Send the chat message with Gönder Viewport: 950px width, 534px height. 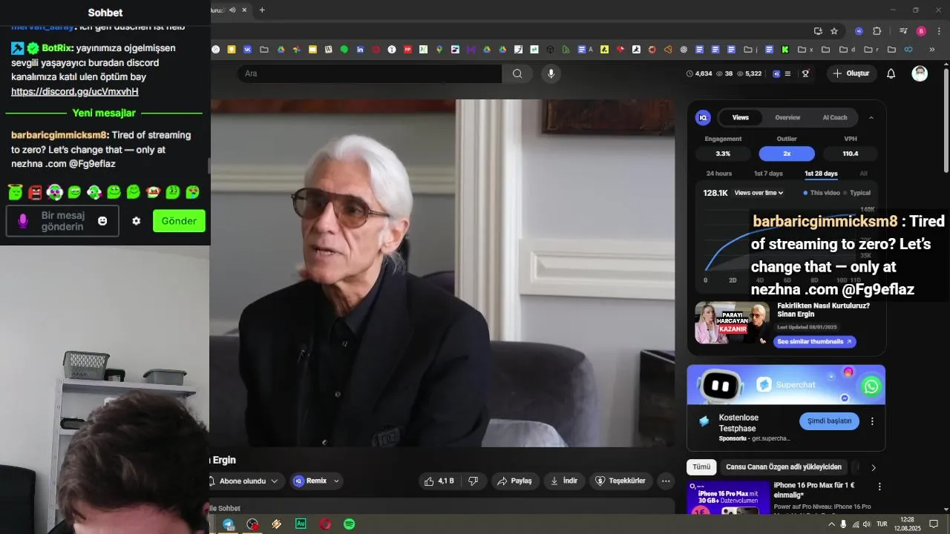click(179, 221)
